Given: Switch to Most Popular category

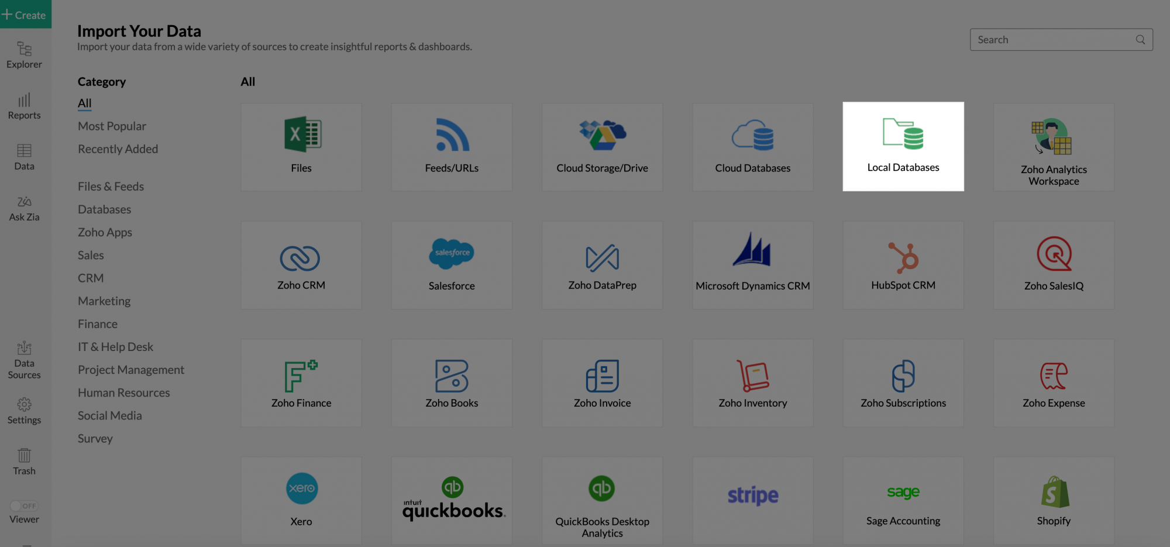Looking at the screenshot, I should point(112,126).
